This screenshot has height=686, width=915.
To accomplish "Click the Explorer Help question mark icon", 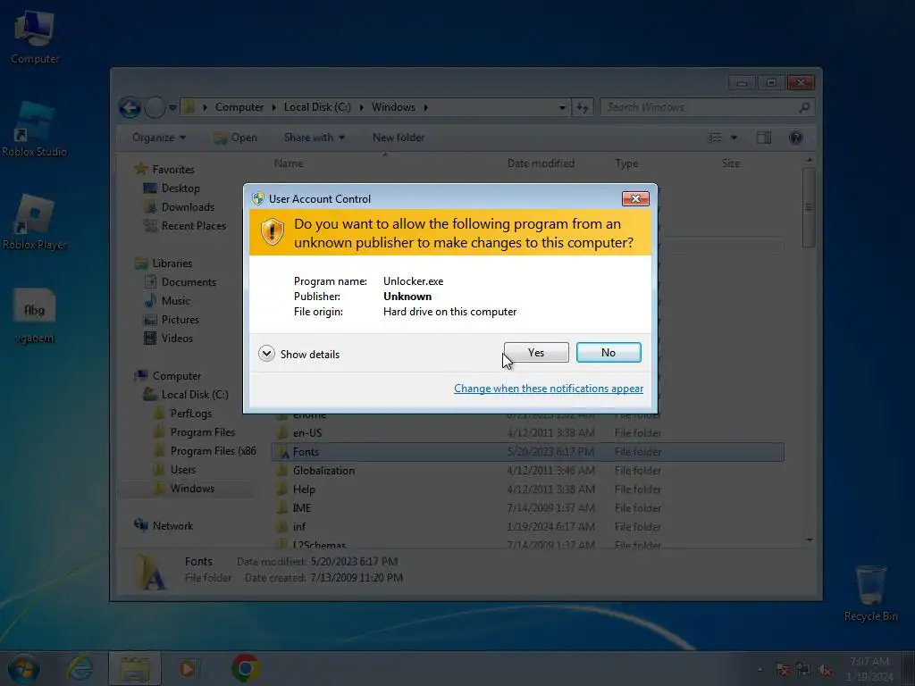I will pos(796,138).
